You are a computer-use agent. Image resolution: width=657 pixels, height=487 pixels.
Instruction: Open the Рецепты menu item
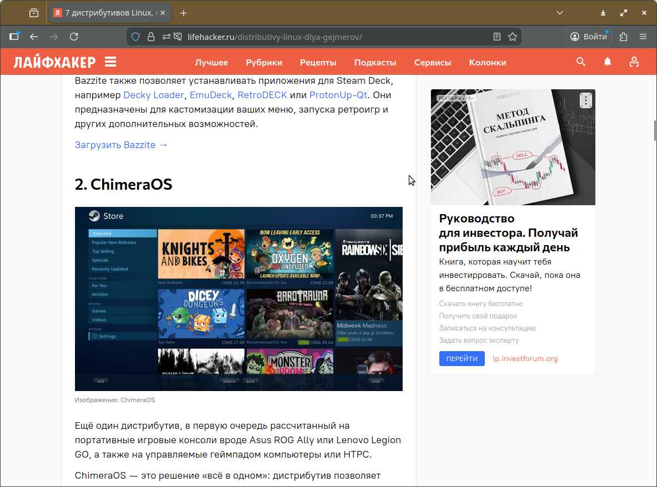318,62
